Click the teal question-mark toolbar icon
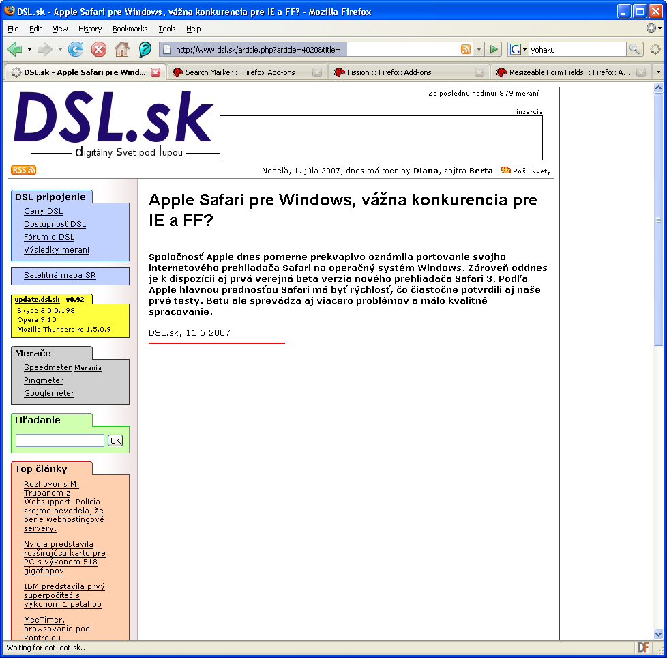 click(x=145, y=49)
